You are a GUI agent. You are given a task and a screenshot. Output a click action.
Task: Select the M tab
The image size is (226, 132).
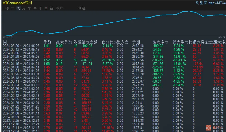coord(46,8)
